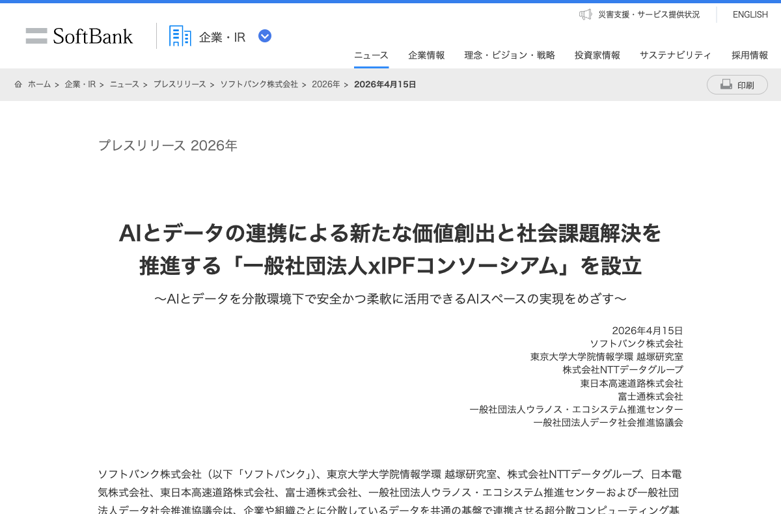Switch the page language via ENGLISH link
781x514 pixels.
click(750, 14)
